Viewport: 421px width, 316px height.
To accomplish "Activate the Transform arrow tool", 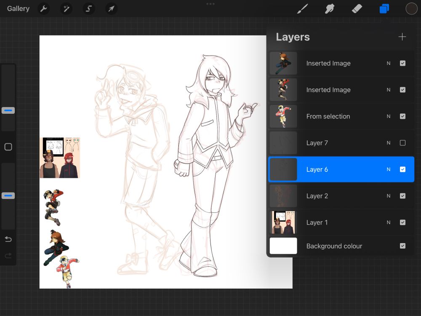I will pos(111,8).
